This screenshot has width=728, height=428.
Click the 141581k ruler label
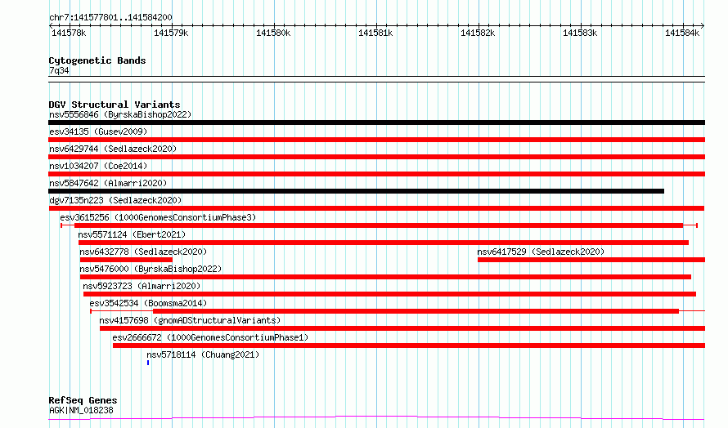375,33
